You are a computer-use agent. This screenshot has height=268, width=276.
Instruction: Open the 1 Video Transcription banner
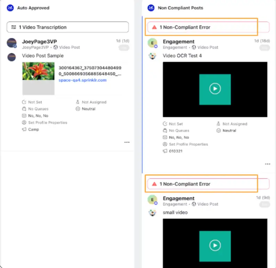click(x=67, y=27)
